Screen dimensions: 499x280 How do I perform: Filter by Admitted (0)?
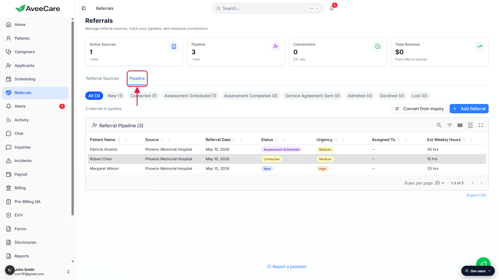[360, 96]
